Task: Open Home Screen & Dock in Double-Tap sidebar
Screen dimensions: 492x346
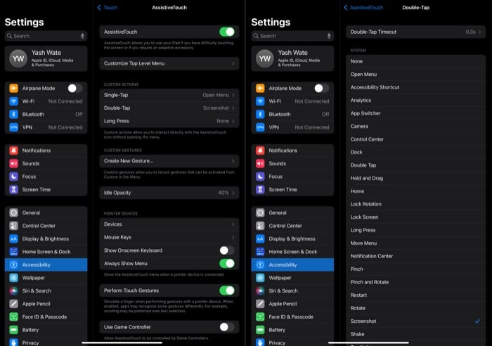Action: coord(292,252)
